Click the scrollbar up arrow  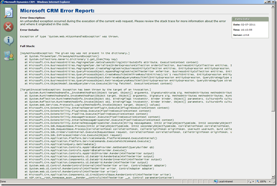[x=273, y=6]
